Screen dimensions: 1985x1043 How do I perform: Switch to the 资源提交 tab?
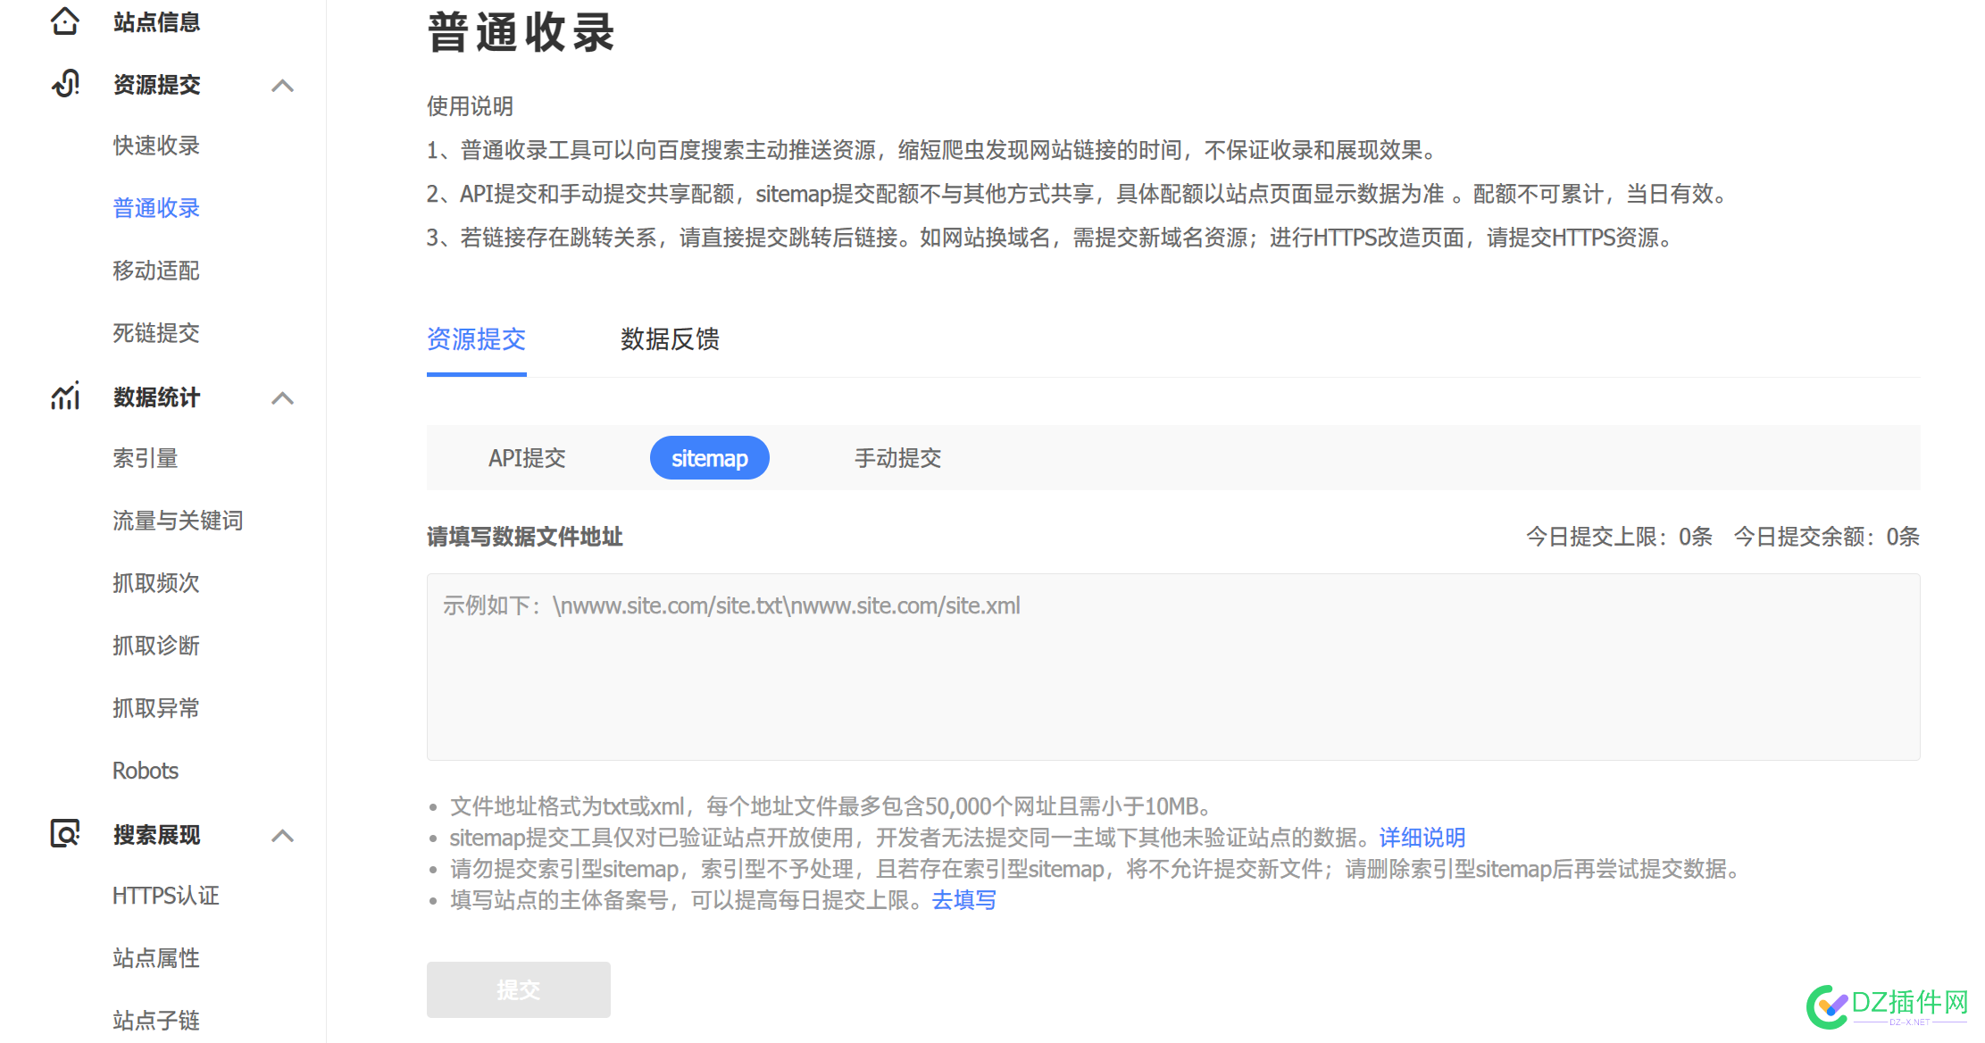[x=476, y=339]
